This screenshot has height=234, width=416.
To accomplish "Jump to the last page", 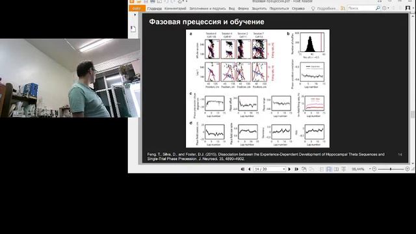I will [296, 169].
